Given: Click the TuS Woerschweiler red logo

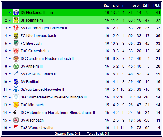Looking at the screenshot, I should (x=16, y=128).
